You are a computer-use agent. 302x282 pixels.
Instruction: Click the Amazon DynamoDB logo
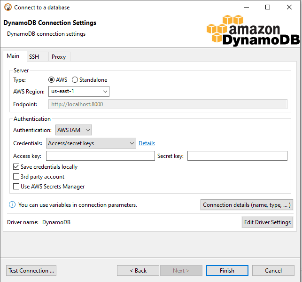point(253,31)
